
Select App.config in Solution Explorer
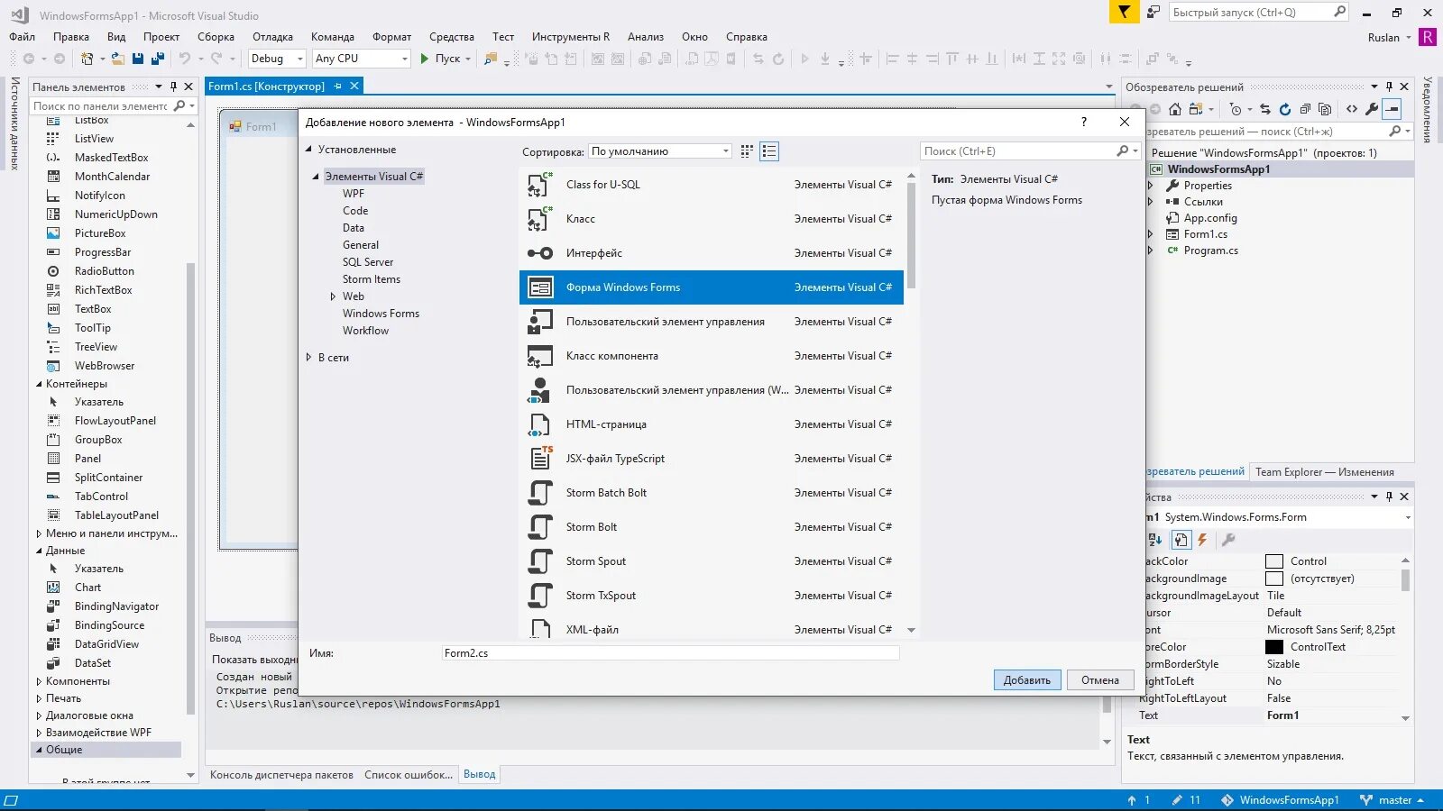(x=1209, y=218)
